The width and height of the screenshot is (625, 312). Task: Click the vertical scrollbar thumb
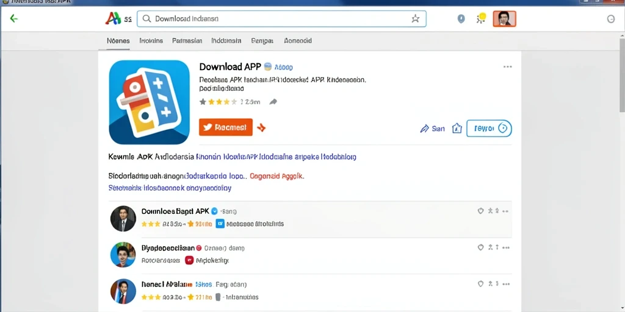click(x=622, y=74)
